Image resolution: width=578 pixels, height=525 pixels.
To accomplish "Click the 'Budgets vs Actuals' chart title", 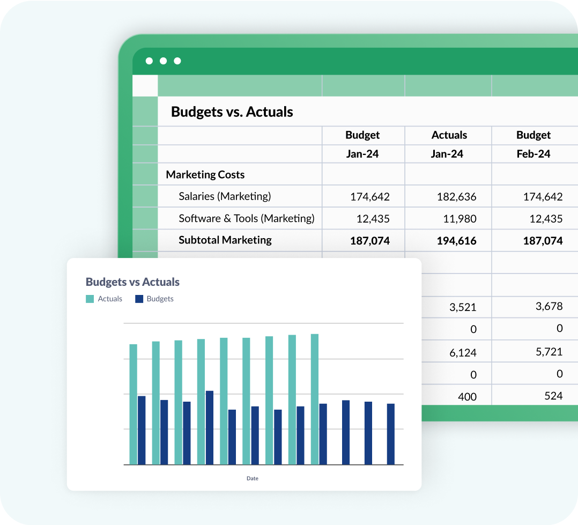I will (x=132, y=282).
